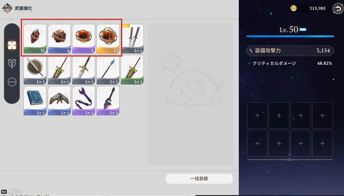Image resolution: width=344 pixels, height=196 pixels.
Task: Click the first empty plus material slot
Action: 257,115
